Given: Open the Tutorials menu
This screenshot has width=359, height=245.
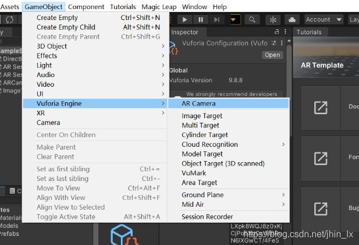Looking at the screenshot, I should coord(123,7).
